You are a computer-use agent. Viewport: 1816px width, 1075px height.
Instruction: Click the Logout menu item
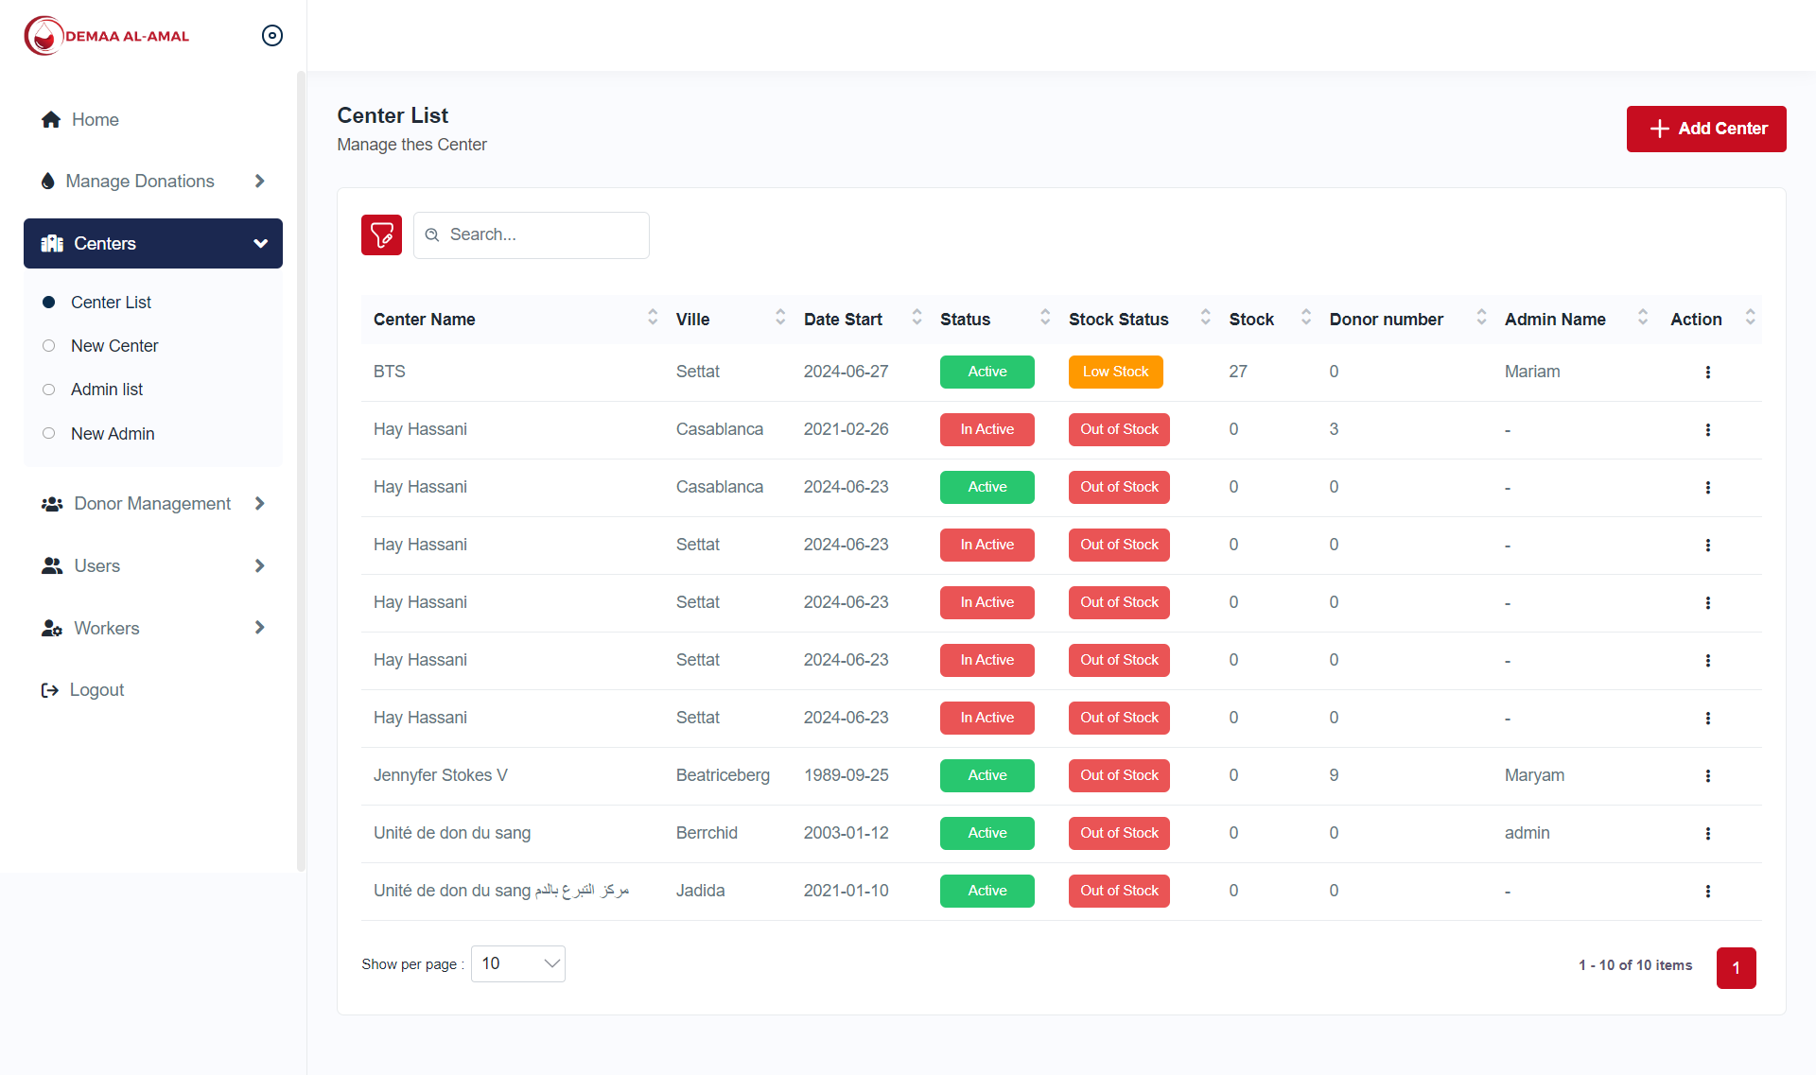click(x=153, y=690)
